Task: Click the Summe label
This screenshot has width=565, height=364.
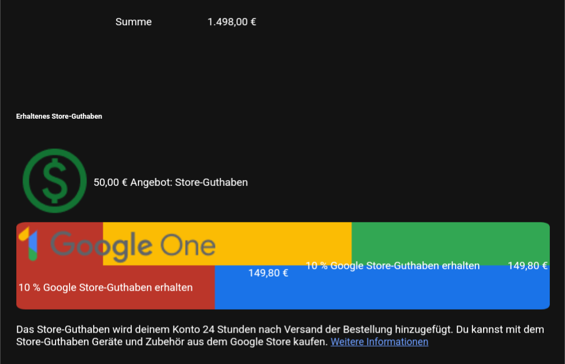Action: (134, 22)
